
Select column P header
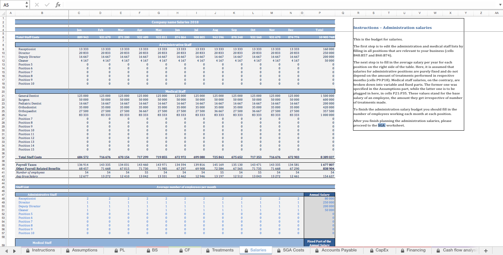(319, 13)
